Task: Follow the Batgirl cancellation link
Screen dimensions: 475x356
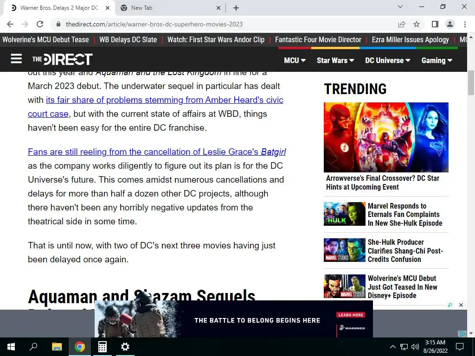Action: point(157,152)
